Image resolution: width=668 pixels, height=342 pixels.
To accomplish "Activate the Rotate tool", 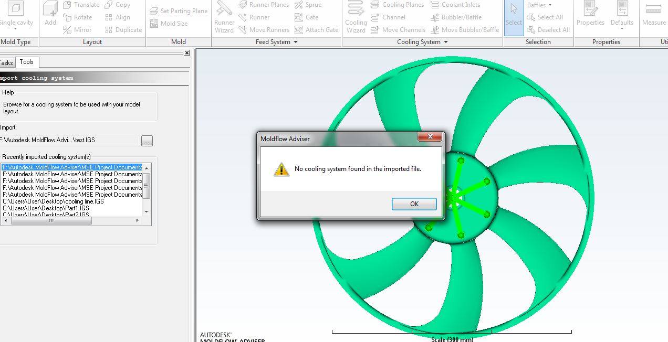I will (x=77, y=17).
